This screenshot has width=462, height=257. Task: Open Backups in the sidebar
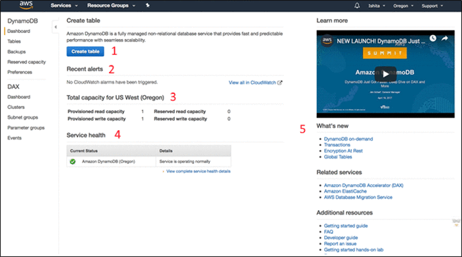tap(16, 52)
